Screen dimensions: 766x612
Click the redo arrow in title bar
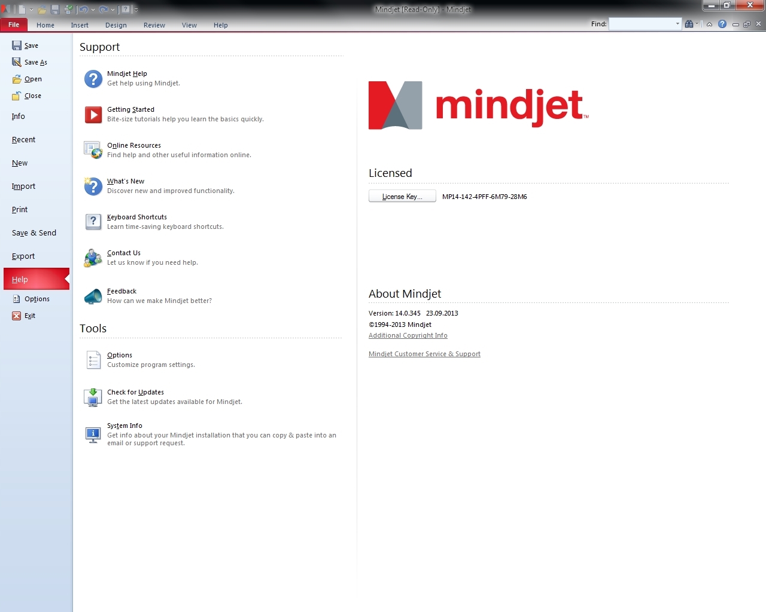pyautogui.click(x=104, y=10)
